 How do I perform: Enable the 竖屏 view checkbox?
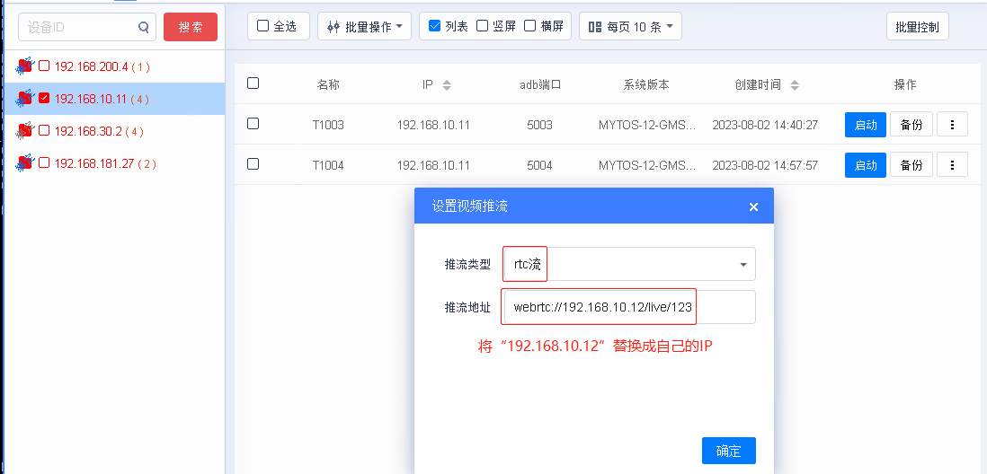click(482, 26)
